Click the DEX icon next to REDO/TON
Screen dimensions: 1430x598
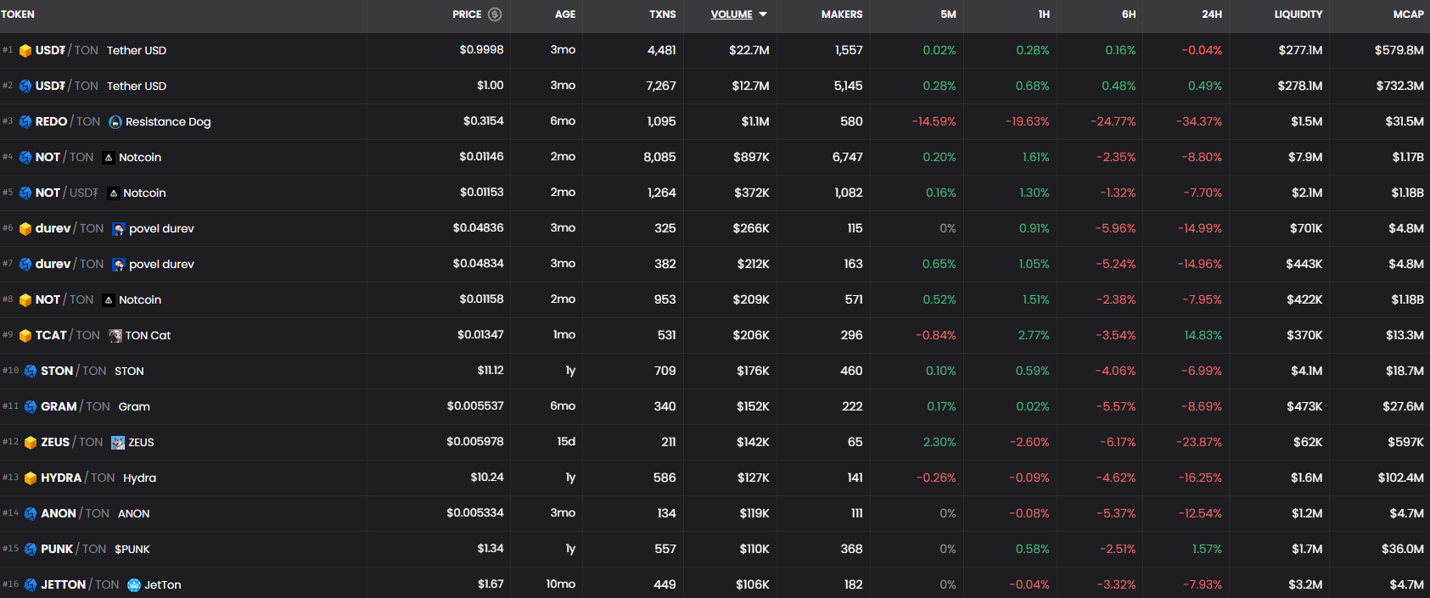coord(25,122)
